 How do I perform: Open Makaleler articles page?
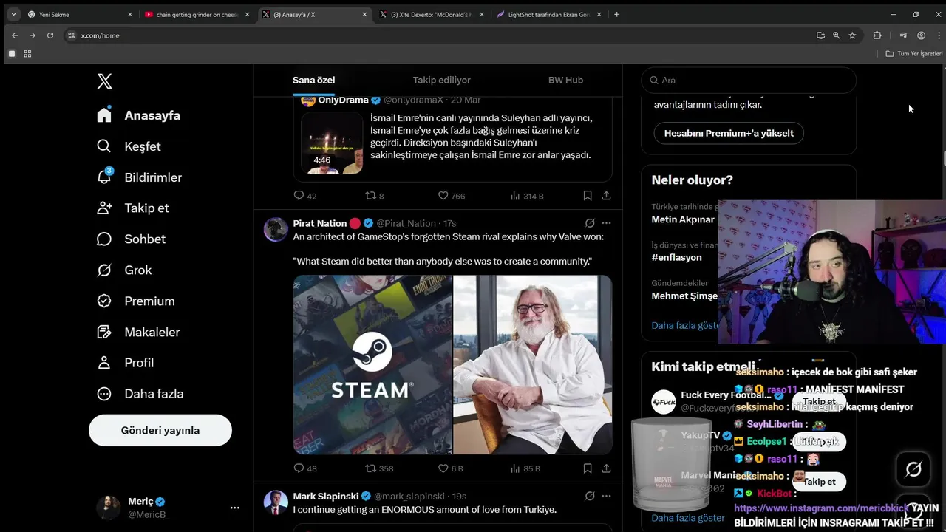(x=138, y=332)
